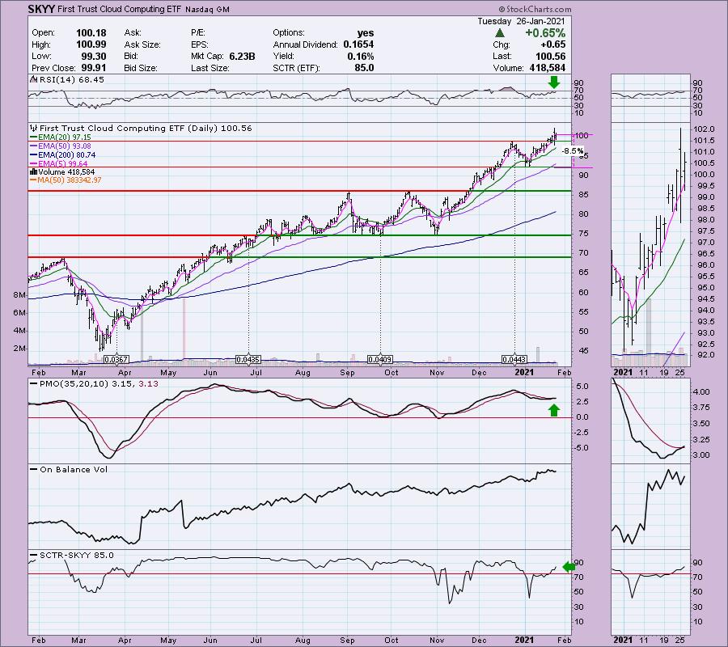The width and height of the screenshot is (728, 647).
Task: Select the SKYY ticker symbol in the header
Action: click(41, 9)
